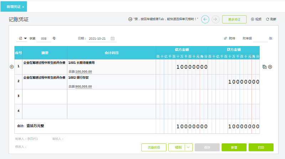
Task: Select the 新增凭证 tab
Action: click(14, 7)
